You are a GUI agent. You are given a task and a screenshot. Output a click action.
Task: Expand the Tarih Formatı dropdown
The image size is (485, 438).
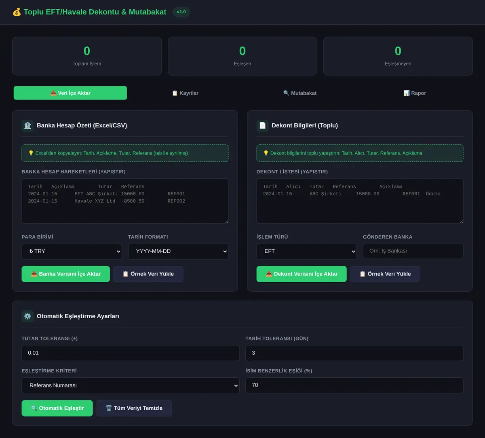tap(178, 251)
